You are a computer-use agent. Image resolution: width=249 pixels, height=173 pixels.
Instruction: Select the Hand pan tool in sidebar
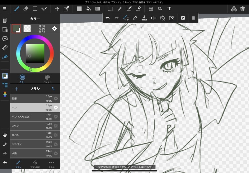click(x=5, y=135)
